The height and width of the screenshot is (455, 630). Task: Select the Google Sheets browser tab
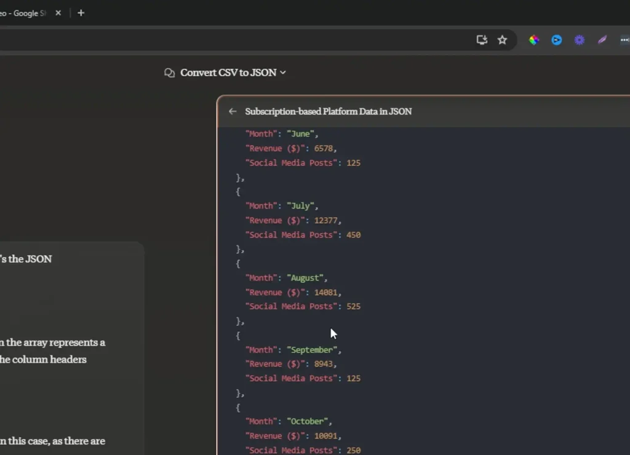pyautogui.click(x=23, y=14)
